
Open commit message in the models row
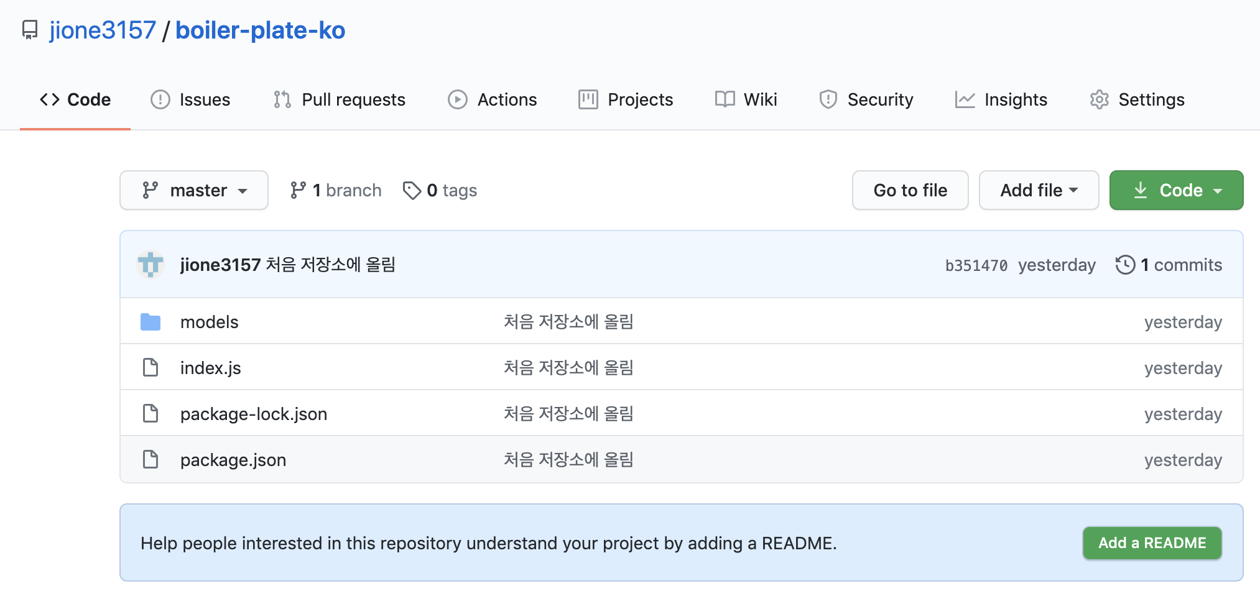pyautogui.click(x=568, y=322)
